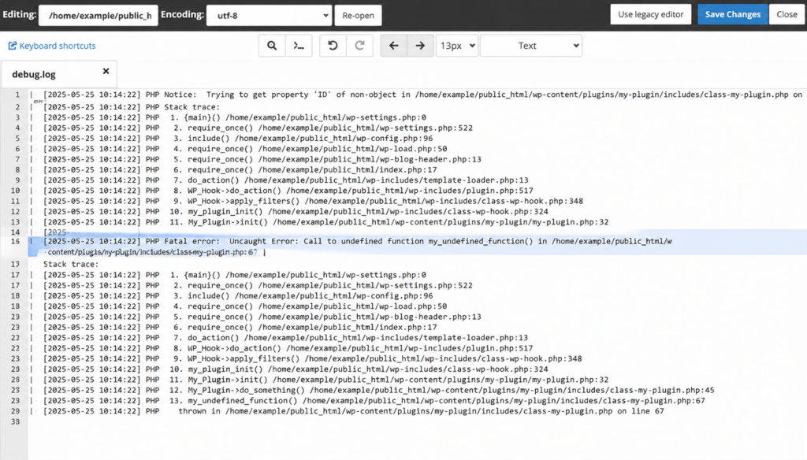Screen dimensions: 807x460
Task: Focus the file path input field
Action: [99, 16]
